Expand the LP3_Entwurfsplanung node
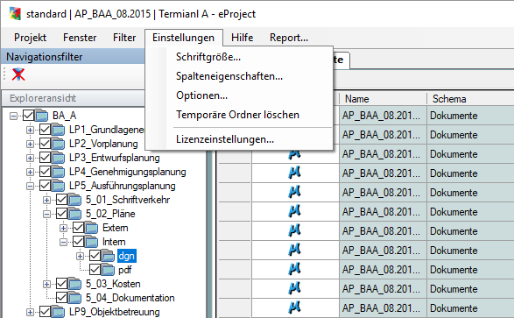 click(30, 158)
